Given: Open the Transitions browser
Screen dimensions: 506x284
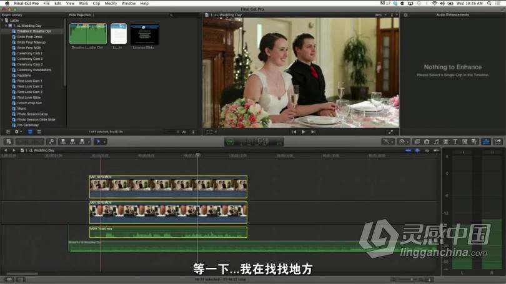Looking at the screenshot, I should (445, 142).
